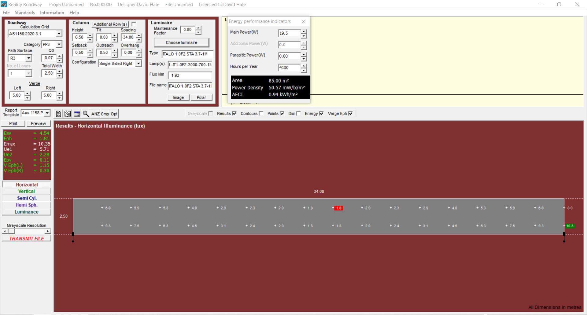The image size is (587, 315).
Task: Click Greyscale Resolution slider left arrow
Action: point(4,231)
